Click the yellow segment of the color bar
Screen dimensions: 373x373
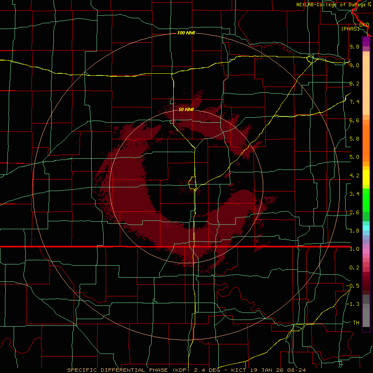(x=366, y=177)
